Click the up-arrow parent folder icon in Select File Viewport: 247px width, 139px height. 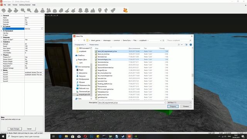[x=84, y=41]
